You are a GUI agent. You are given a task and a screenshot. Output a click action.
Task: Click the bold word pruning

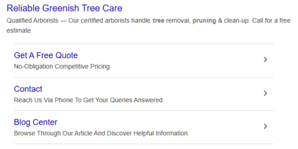click(204, 21)
